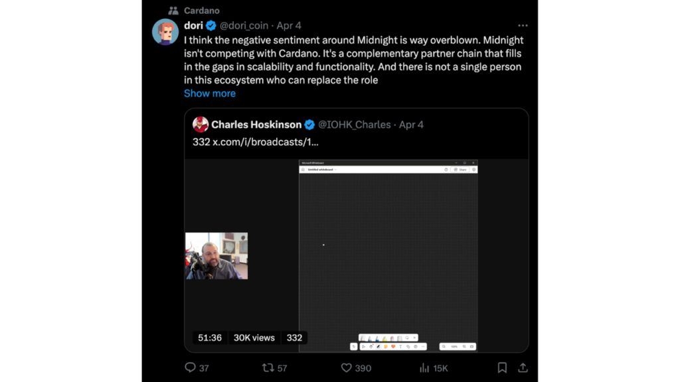Image resolution: width=680 pixels, height=382 pixels.
Task: Open dori's profile avatar
Action: pos(165,32)
